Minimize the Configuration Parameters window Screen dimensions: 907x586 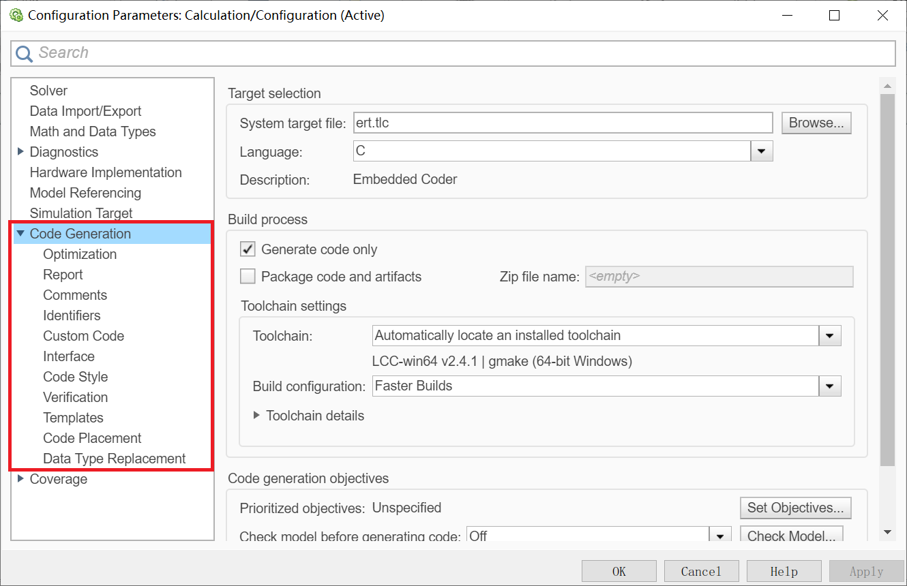pos(786,15)
